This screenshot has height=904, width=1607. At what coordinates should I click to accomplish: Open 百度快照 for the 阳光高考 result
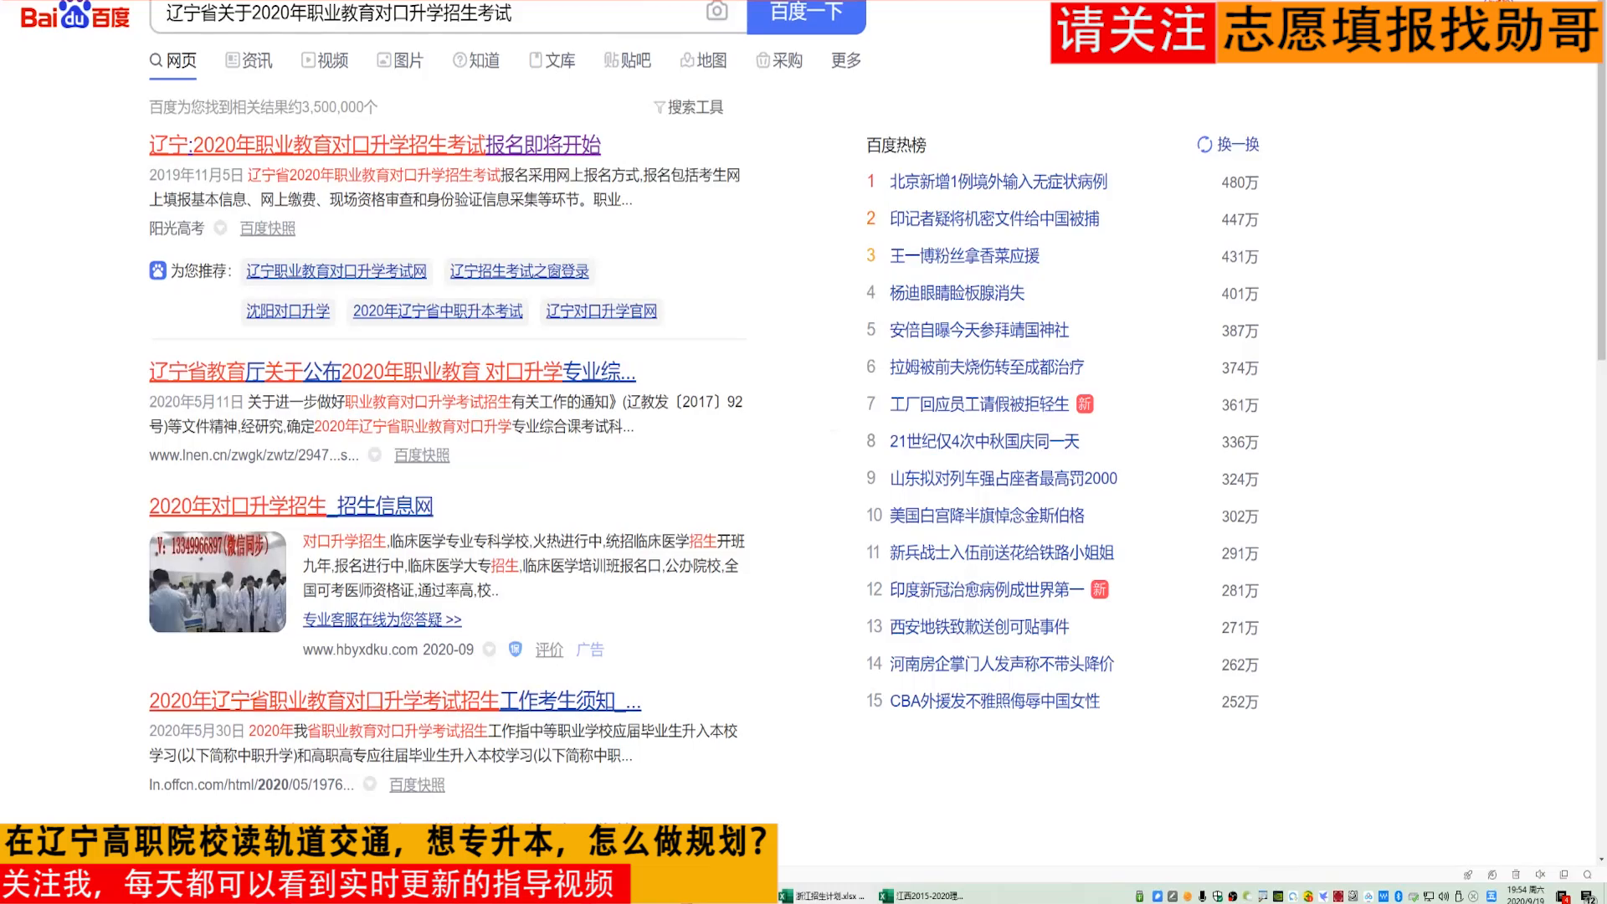(268, 229)
